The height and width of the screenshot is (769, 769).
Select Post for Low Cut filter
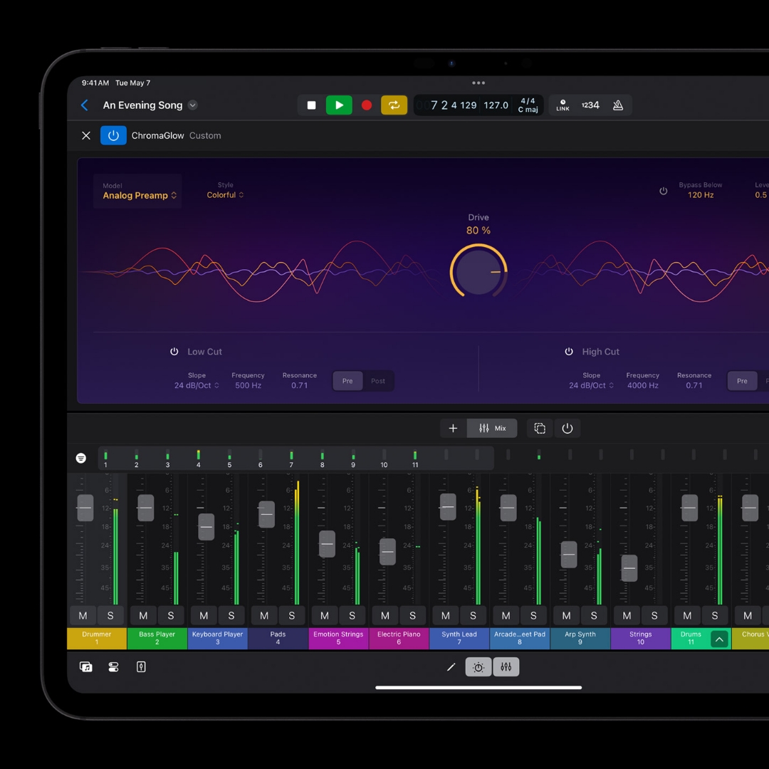378,381
